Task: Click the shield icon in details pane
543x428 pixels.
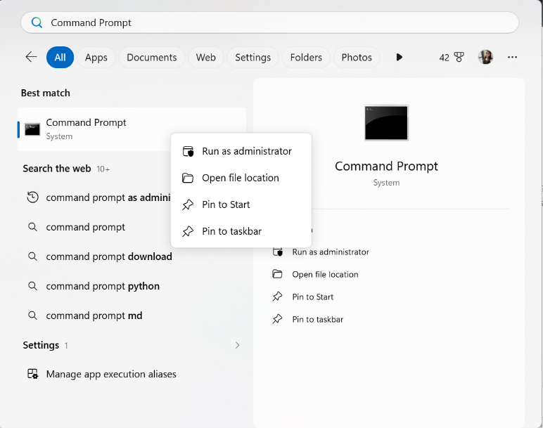Action: 278,252
